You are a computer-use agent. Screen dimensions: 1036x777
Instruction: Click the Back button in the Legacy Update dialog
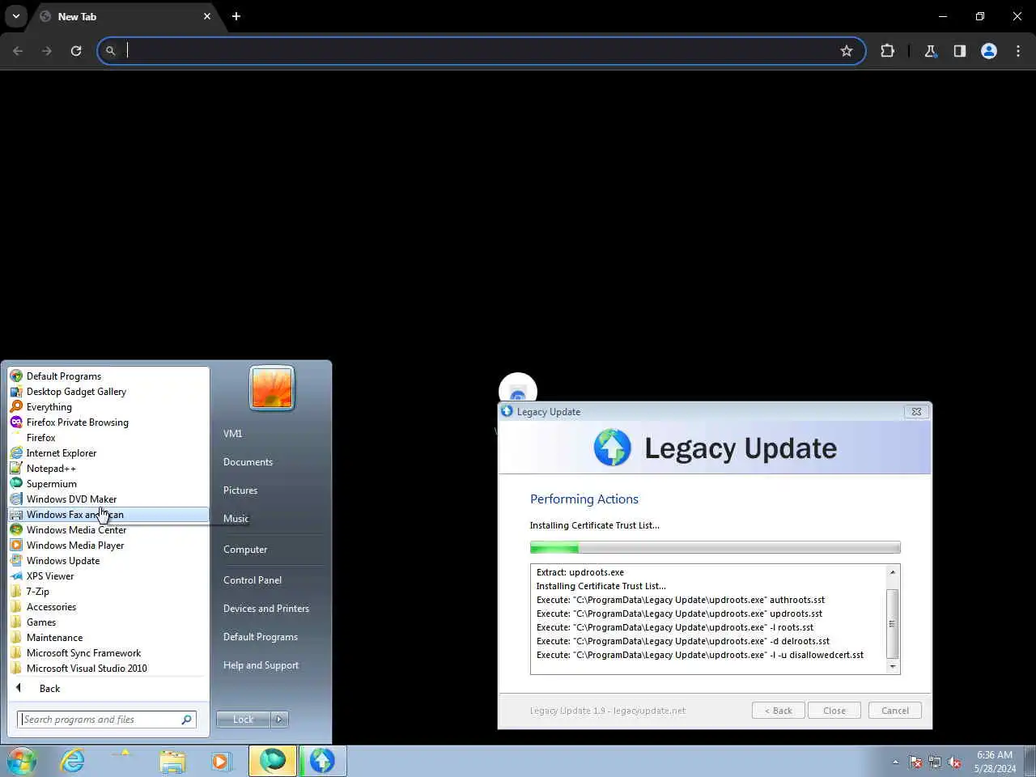click(x=778, y=711)
